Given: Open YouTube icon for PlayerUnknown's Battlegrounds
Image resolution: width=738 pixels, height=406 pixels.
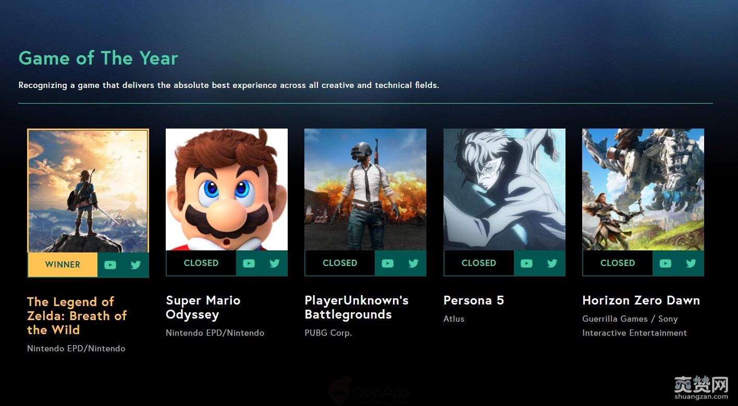Looking at the screenshot, I should coord(387,263).
